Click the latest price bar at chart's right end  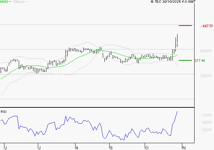point(177,41)
